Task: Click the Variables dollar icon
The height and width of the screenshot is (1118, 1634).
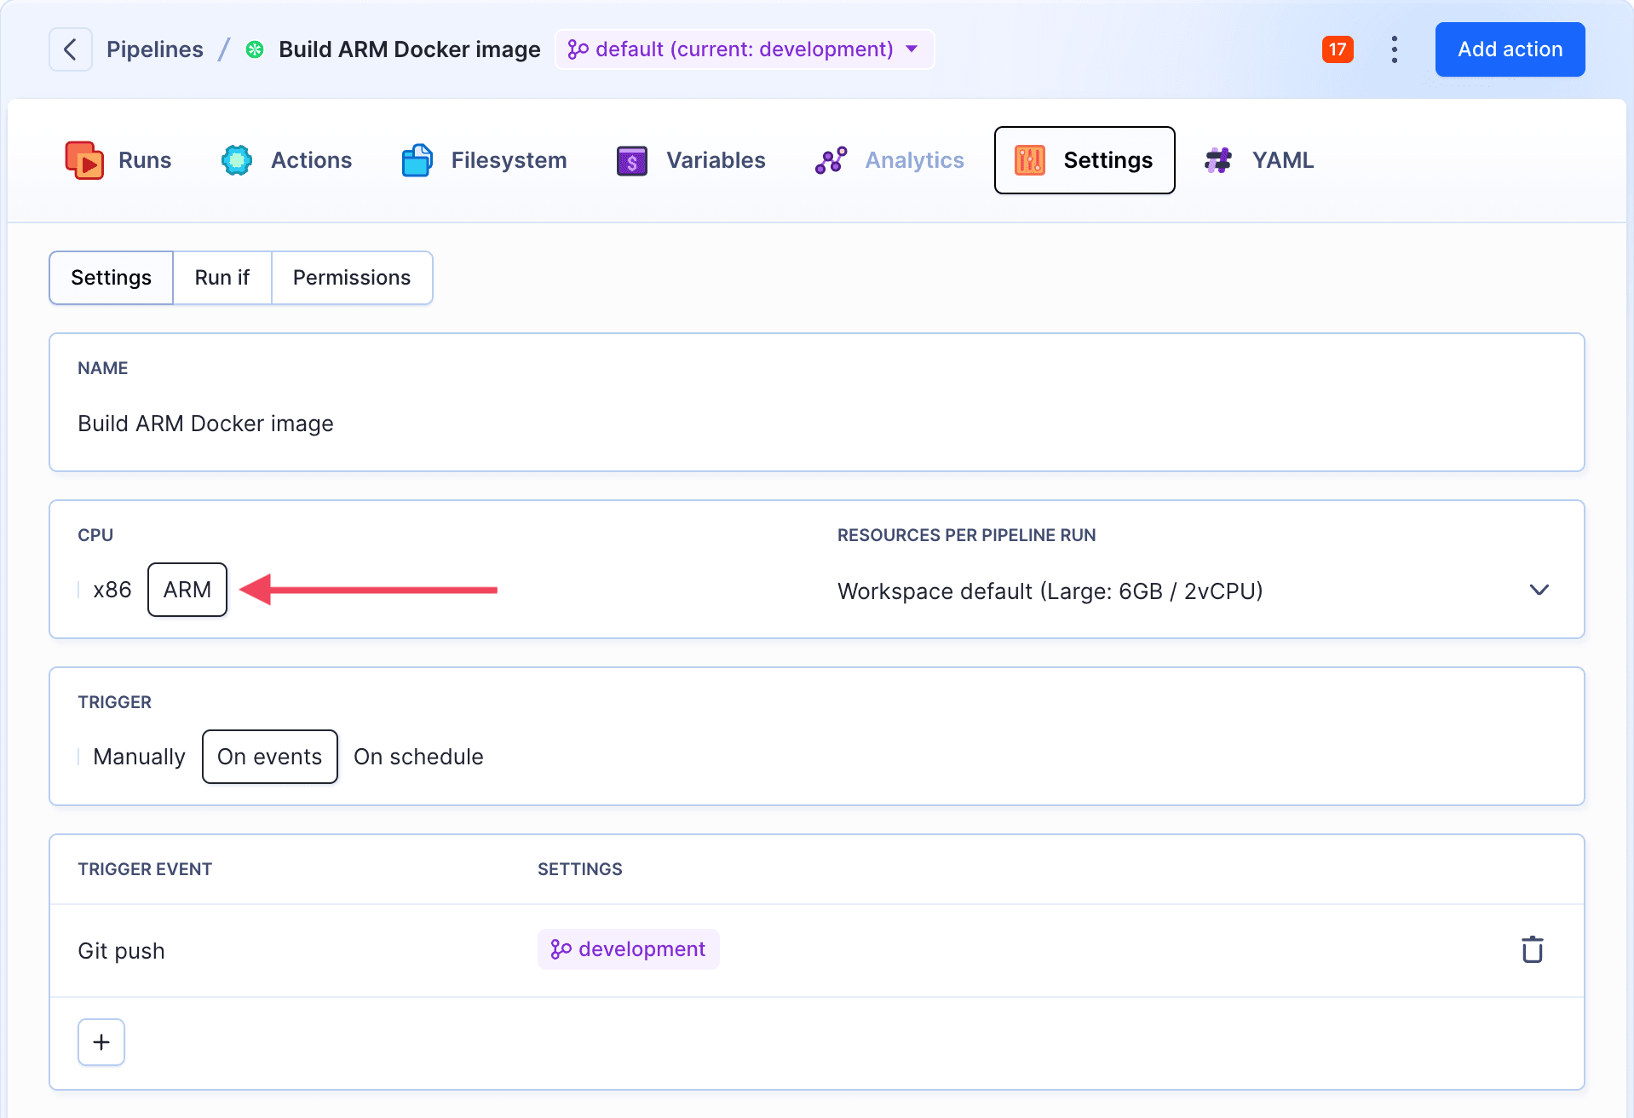Action: pyautogui.click(x=631, y=160)
